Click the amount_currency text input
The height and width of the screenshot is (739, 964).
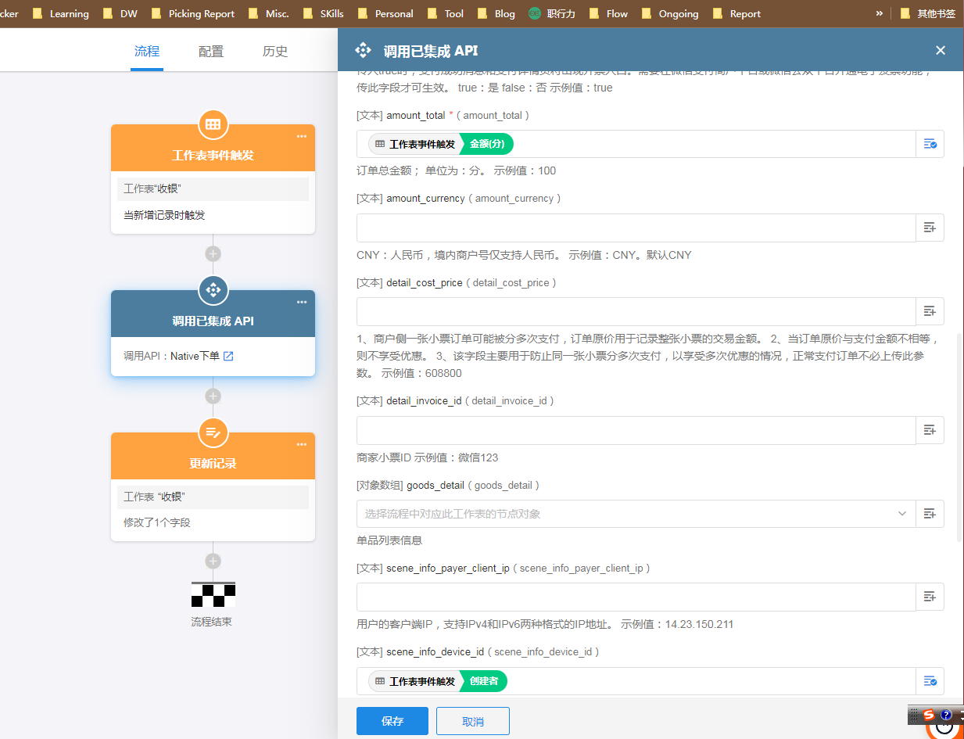(636, 228)
